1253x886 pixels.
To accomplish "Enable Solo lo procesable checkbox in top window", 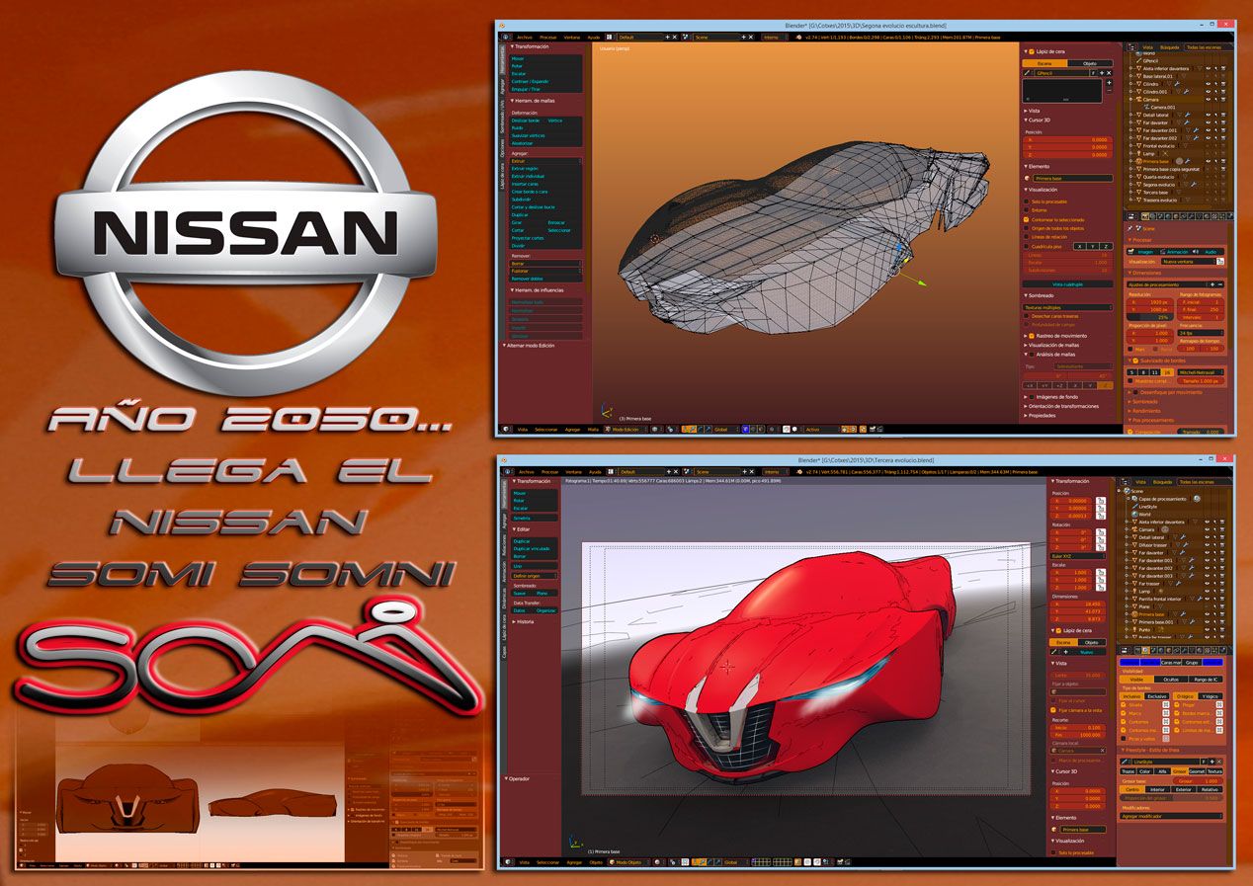I will coord(1028,201).
